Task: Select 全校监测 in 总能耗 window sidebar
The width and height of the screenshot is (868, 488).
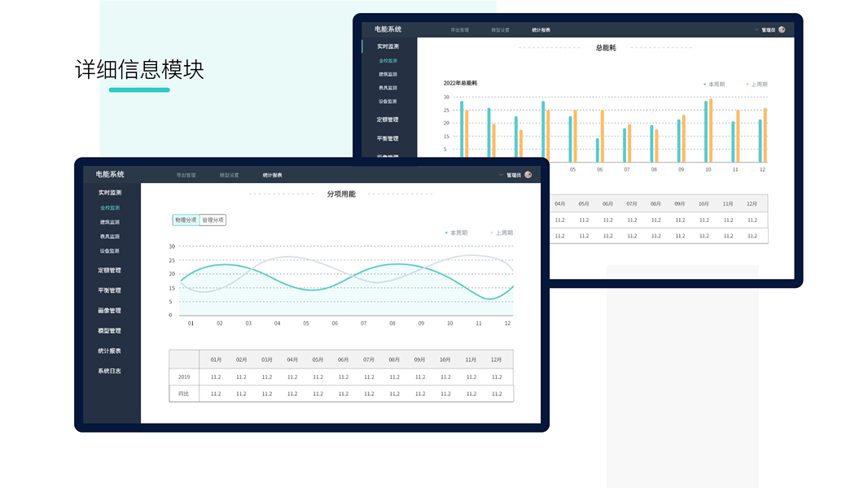Action: [388, 61]
